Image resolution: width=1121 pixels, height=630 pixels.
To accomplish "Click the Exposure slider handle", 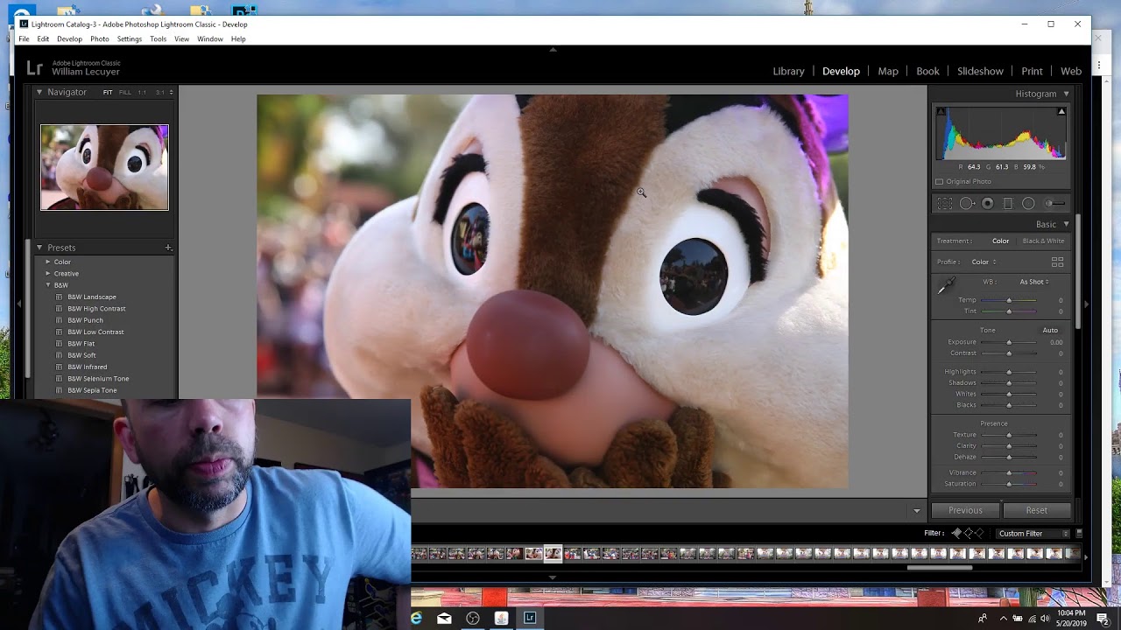I will 1009,342.
